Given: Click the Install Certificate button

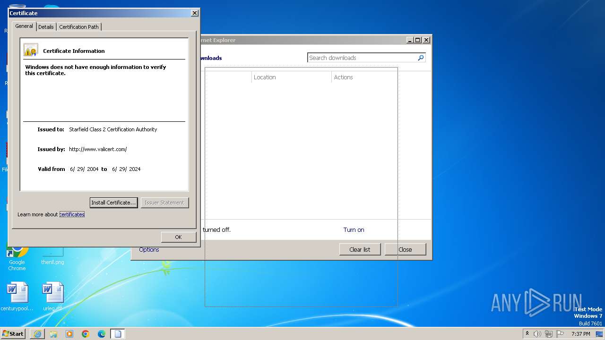Looking at the screenshot, I should [x=113, y=203].
